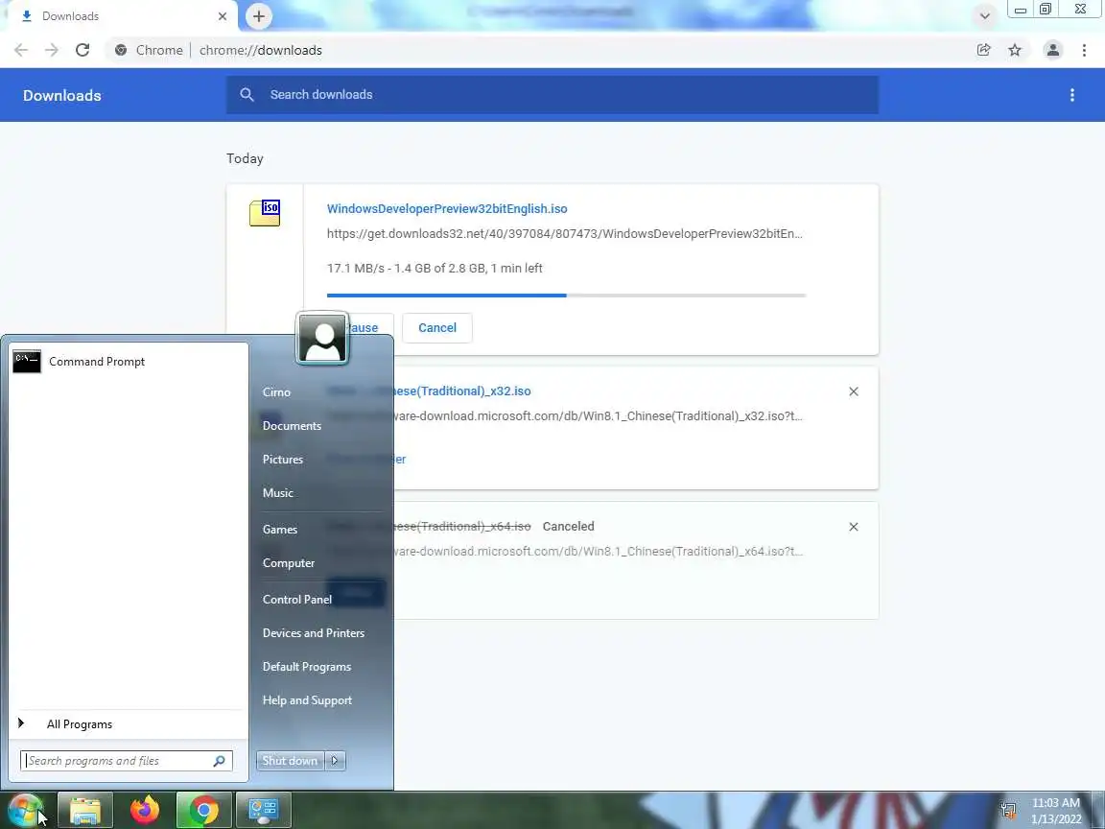Click the network tray icon
This screenshot has height=829, width=1105.
(x=1008, y=811)
